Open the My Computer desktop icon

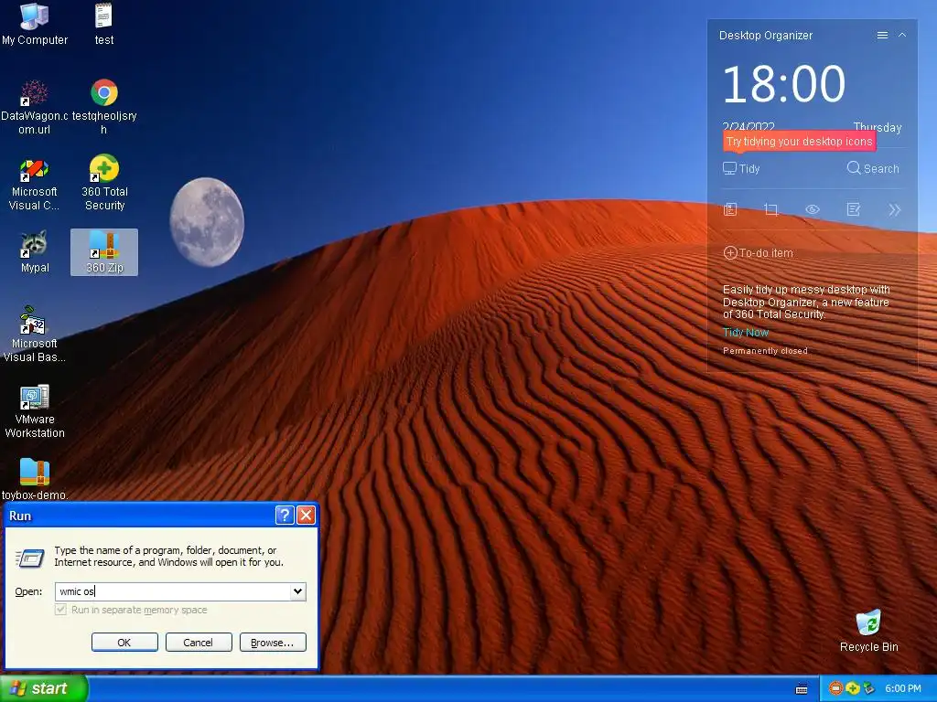pyautogui.click(x=35, y=24)
